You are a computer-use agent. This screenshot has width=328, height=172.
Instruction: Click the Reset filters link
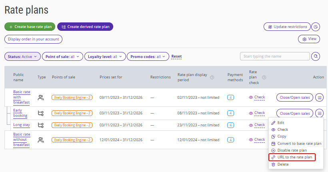176,56
